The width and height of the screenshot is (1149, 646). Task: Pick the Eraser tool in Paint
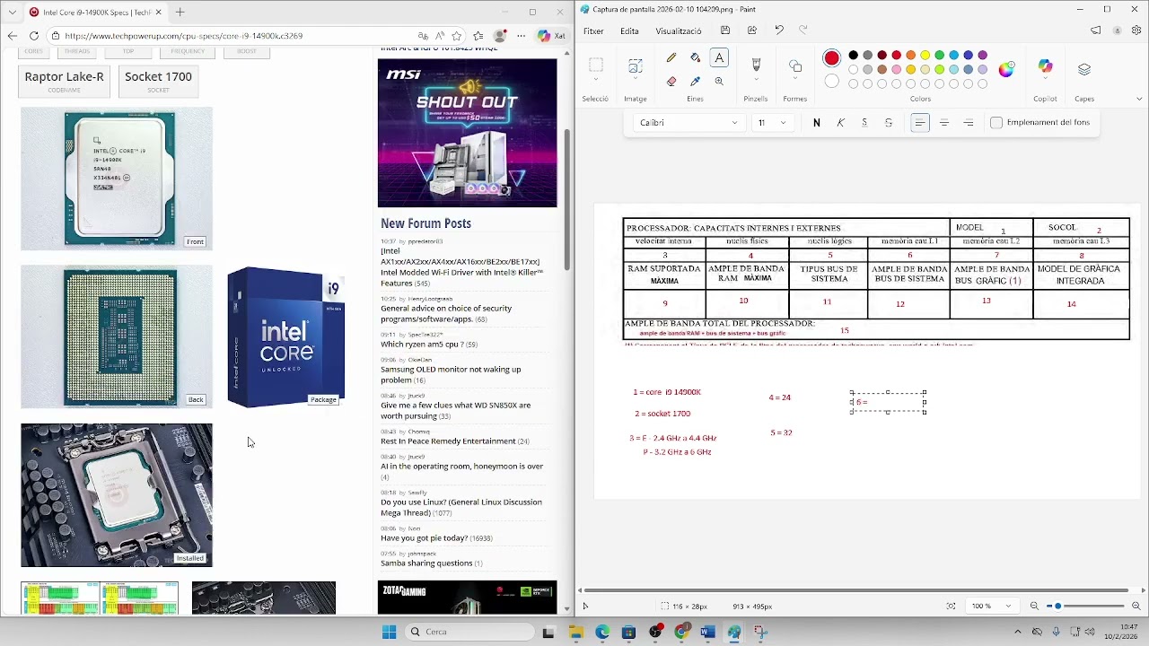671,81
